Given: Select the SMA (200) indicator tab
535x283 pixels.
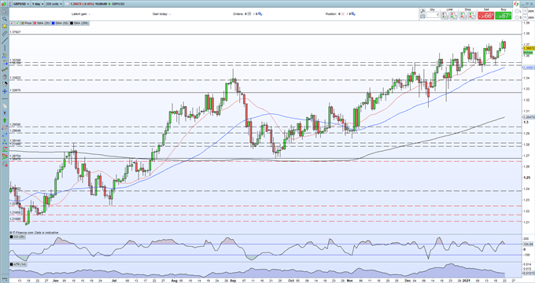Looking at the screenshot, I should 79,23.
